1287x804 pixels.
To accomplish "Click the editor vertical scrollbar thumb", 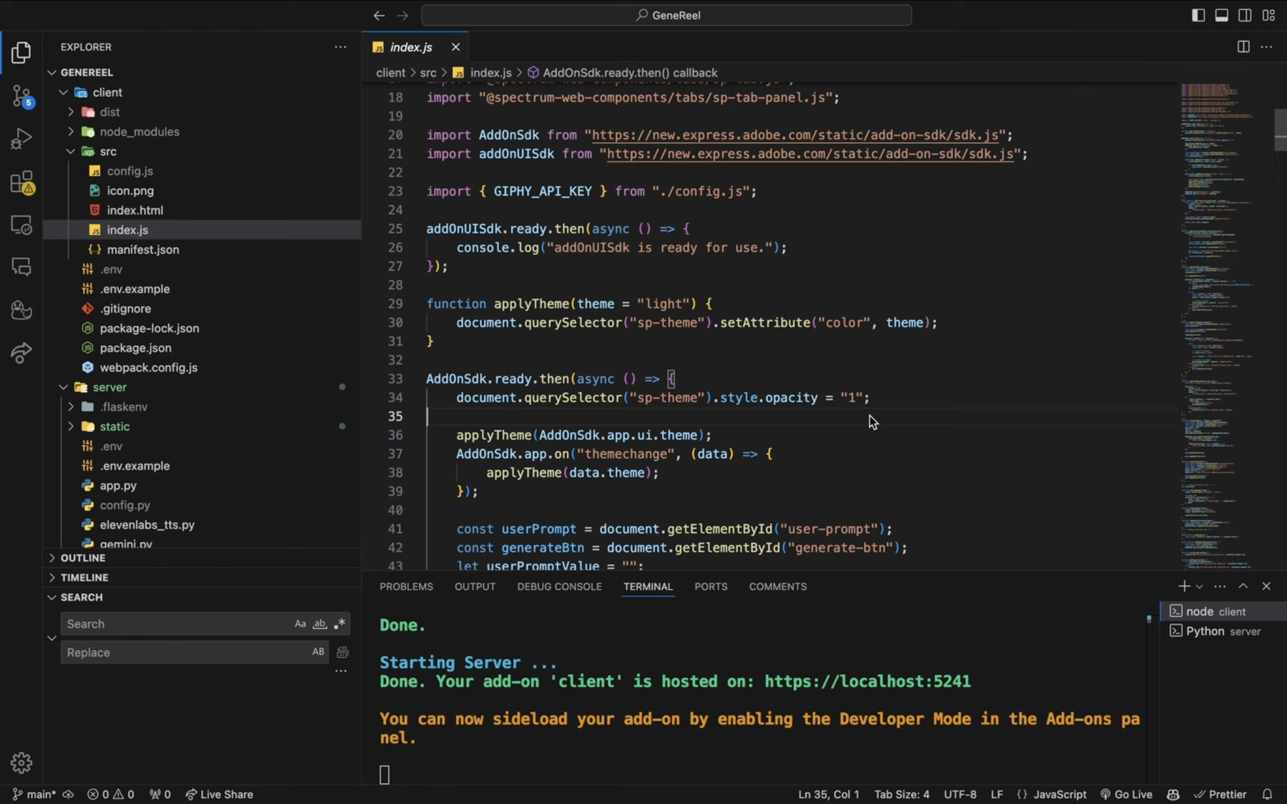I will coord(1281,130).
